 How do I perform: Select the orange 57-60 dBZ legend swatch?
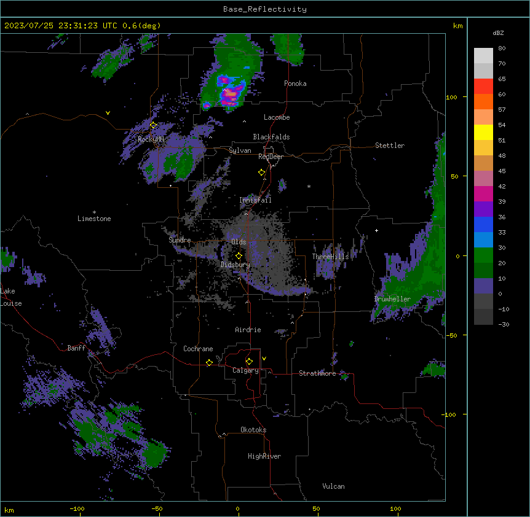pyautogui.click(x=483, y=101)
